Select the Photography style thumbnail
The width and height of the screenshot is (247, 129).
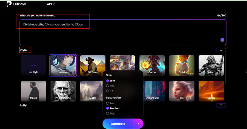(63, 91)
